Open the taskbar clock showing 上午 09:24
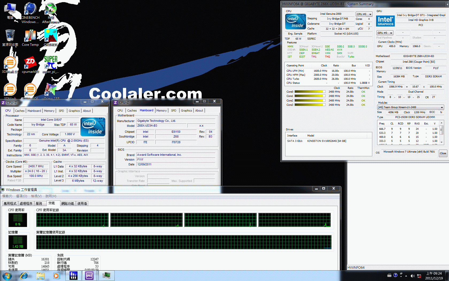The width and height of the screenshot is (449, 281). point(434,276)
